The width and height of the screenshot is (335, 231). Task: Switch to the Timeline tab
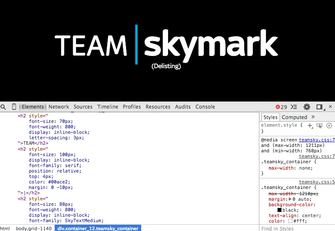(108, 107)
